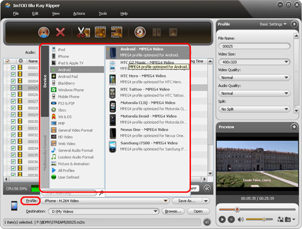
Task: Open the View menu
Action: [56, 13]
